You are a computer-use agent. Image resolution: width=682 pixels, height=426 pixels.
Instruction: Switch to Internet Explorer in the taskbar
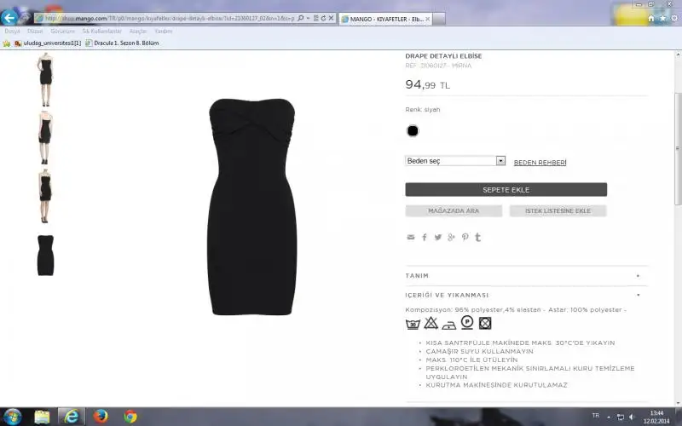click(72, 417)
